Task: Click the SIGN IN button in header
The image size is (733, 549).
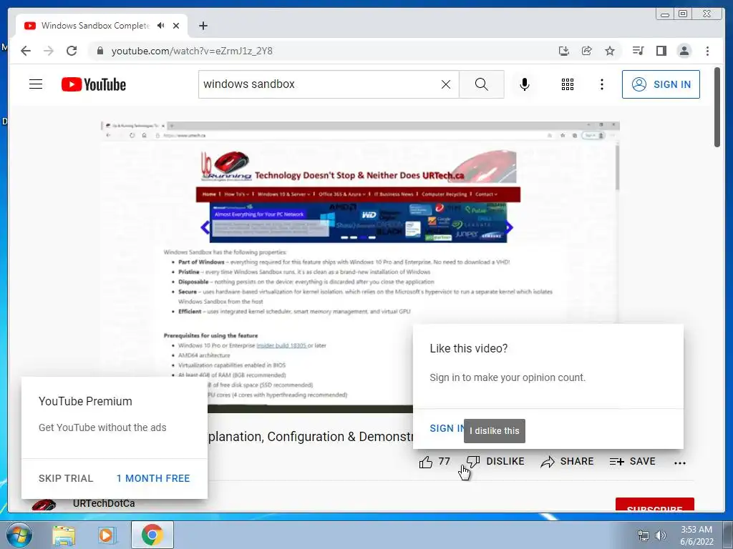Action: (x=661, y=84)
